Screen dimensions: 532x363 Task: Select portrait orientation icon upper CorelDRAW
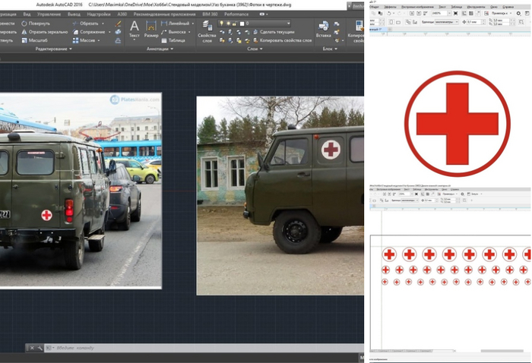pyautogui.click(x=391, y=22)
